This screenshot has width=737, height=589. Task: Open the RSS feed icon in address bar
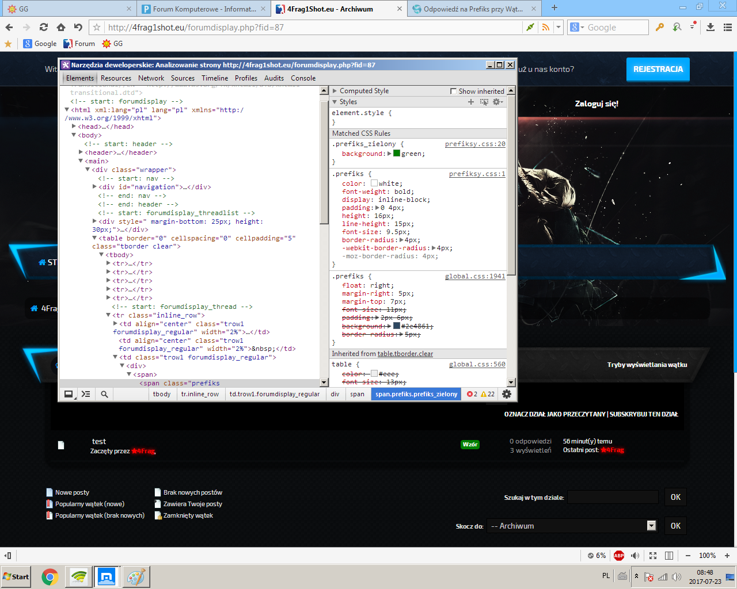tap(546, 27)
